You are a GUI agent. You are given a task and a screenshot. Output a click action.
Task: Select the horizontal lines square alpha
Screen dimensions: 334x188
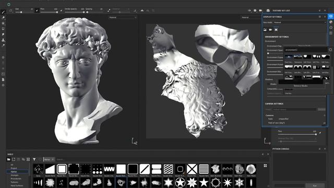click(204, 169)
